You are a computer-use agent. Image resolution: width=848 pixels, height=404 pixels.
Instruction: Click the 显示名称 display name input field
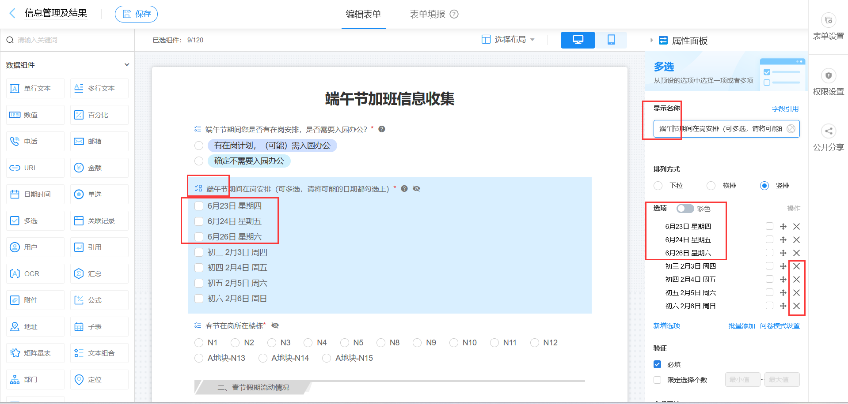click(725, 129)
